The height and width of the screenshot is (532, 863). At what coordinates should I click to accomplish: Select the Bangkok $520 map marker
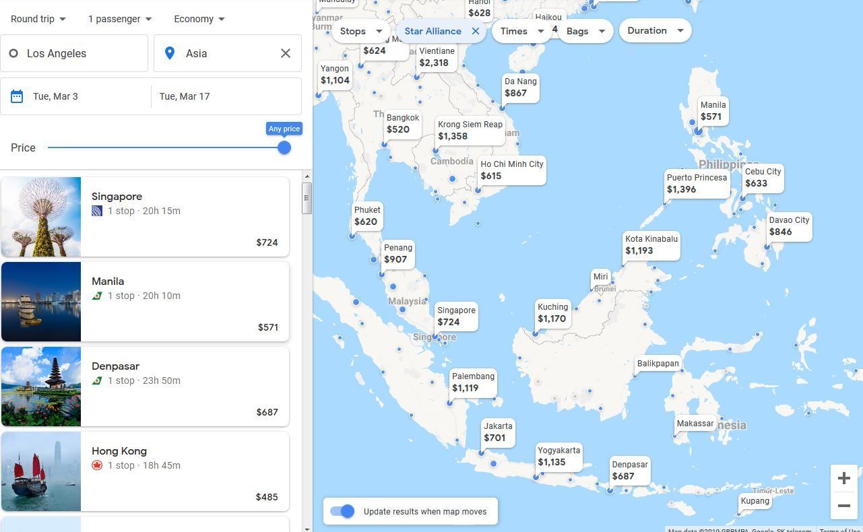pos(402,124)
